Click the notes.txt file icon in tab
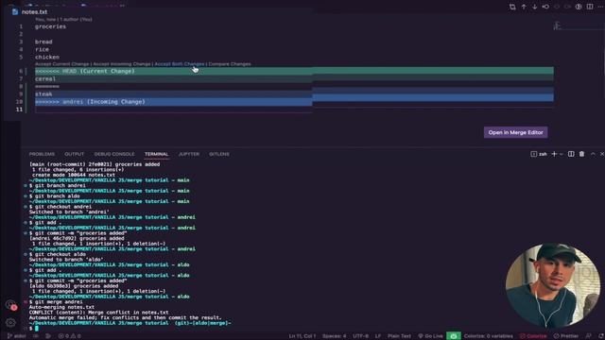This screenshot has height=340, width=605. (15, 12)
